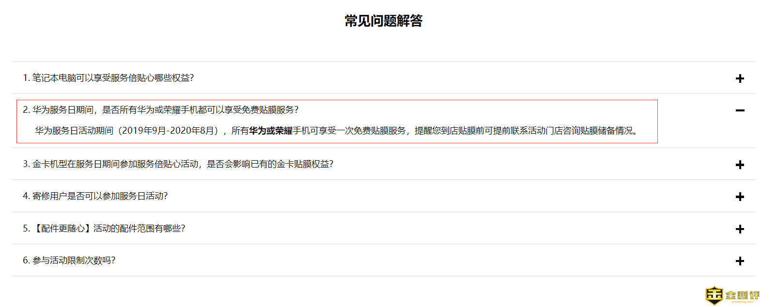Expand question 1 with its plus icon

point(739,78)
